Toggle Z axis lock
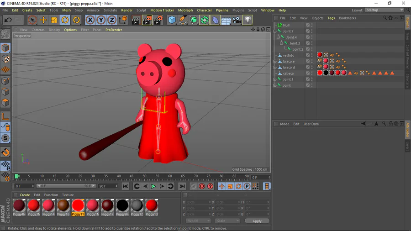411x231 pixels. point(112,20)
